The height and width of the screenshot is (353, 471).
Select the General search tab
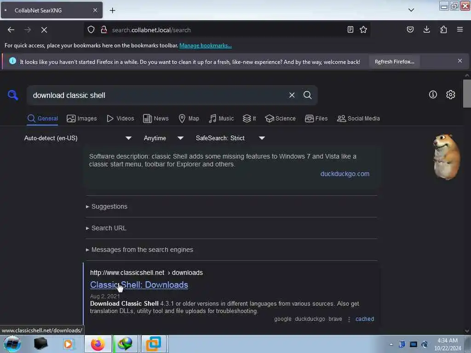coord(42,118)
